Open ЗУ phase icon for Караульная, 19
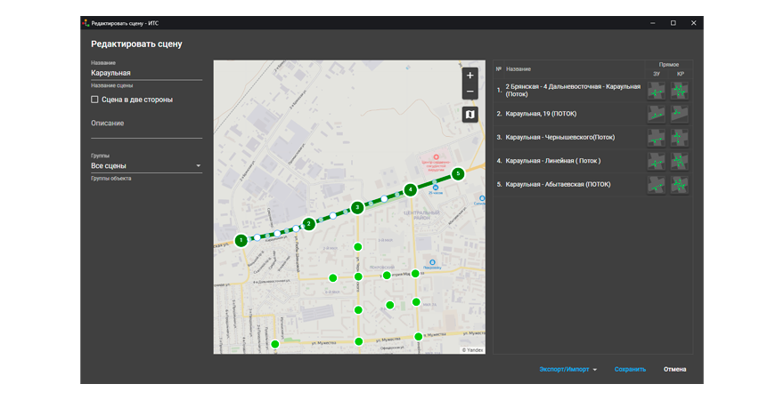784x400 pixels. pyautogui.click(x=657, y=114)
